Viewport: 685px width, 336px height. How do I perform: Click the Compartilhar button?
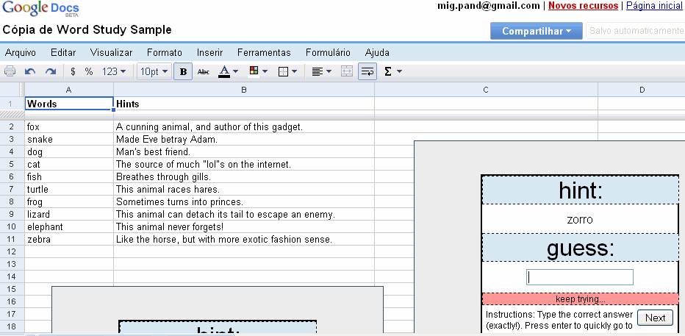(537, 31)
